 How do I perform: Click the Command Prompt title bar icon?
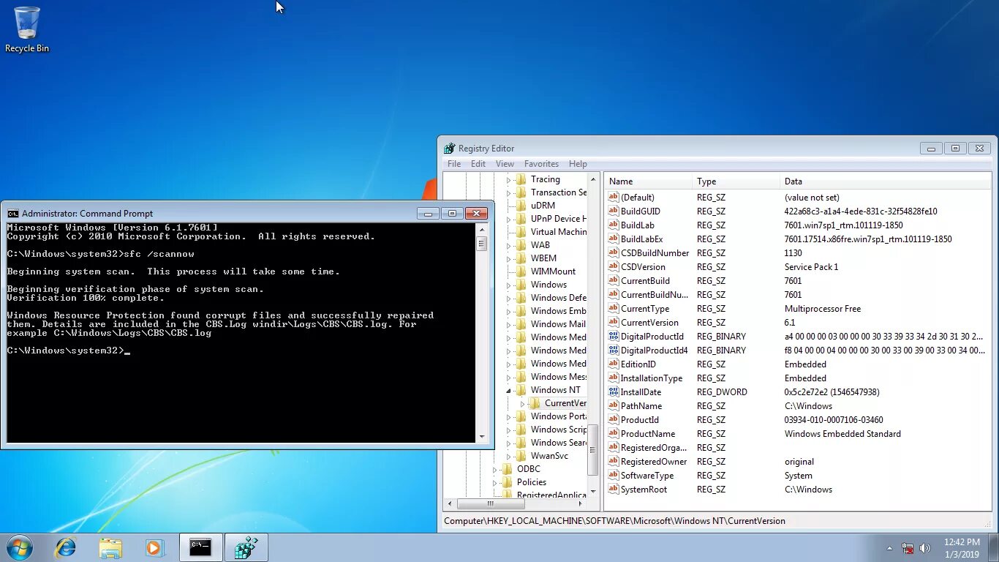[x=13, y=214]
